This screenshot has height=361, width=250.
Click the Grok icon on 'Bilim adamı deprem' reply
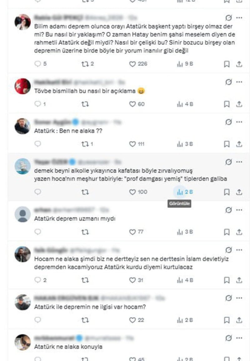(228, 18)
